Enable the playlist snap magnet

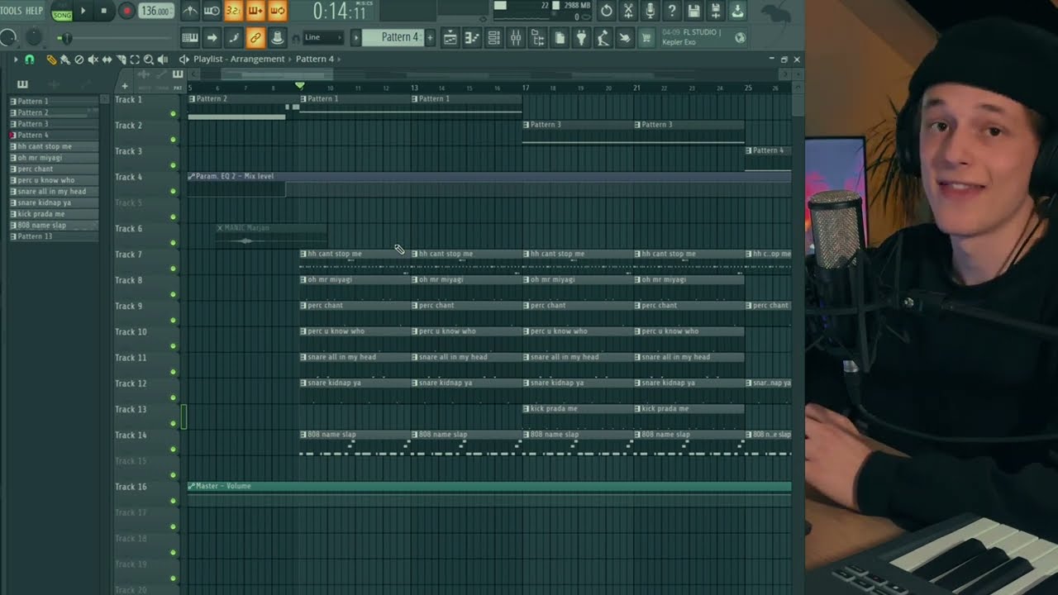(30, 59)
